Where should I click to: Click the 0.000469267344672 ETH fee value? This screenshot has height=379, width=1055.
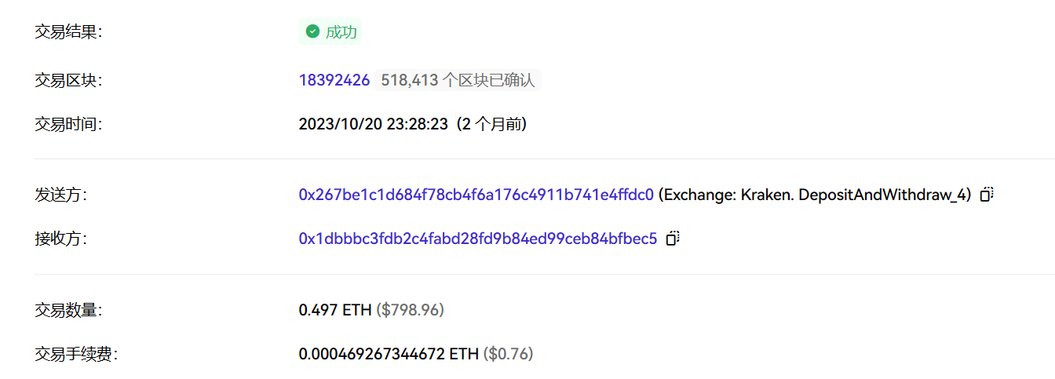[x=389, y=354]
